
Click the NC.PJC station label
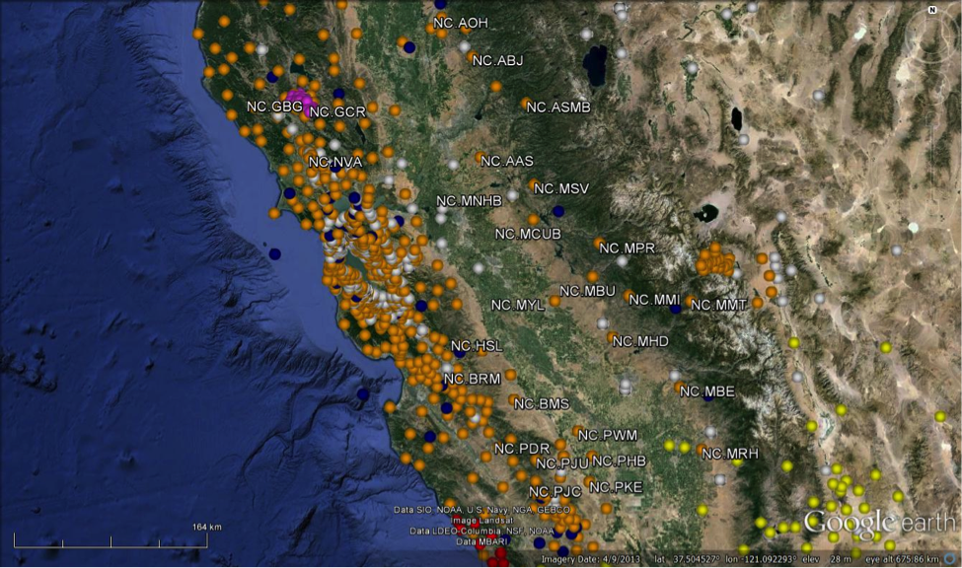555,492
